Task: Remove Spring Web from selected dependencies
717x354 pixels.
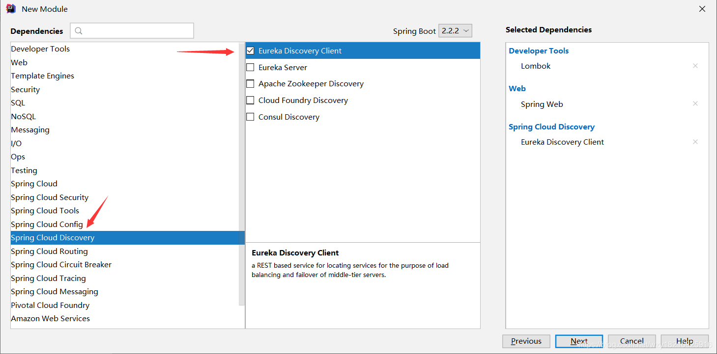Action: coord(695,103)
